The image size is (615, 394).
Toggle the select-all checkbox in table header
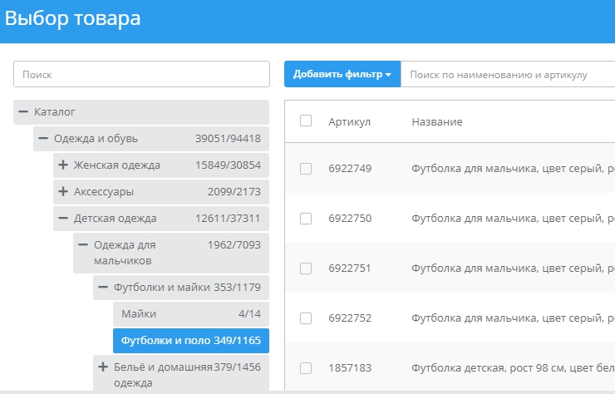point(306,121)
